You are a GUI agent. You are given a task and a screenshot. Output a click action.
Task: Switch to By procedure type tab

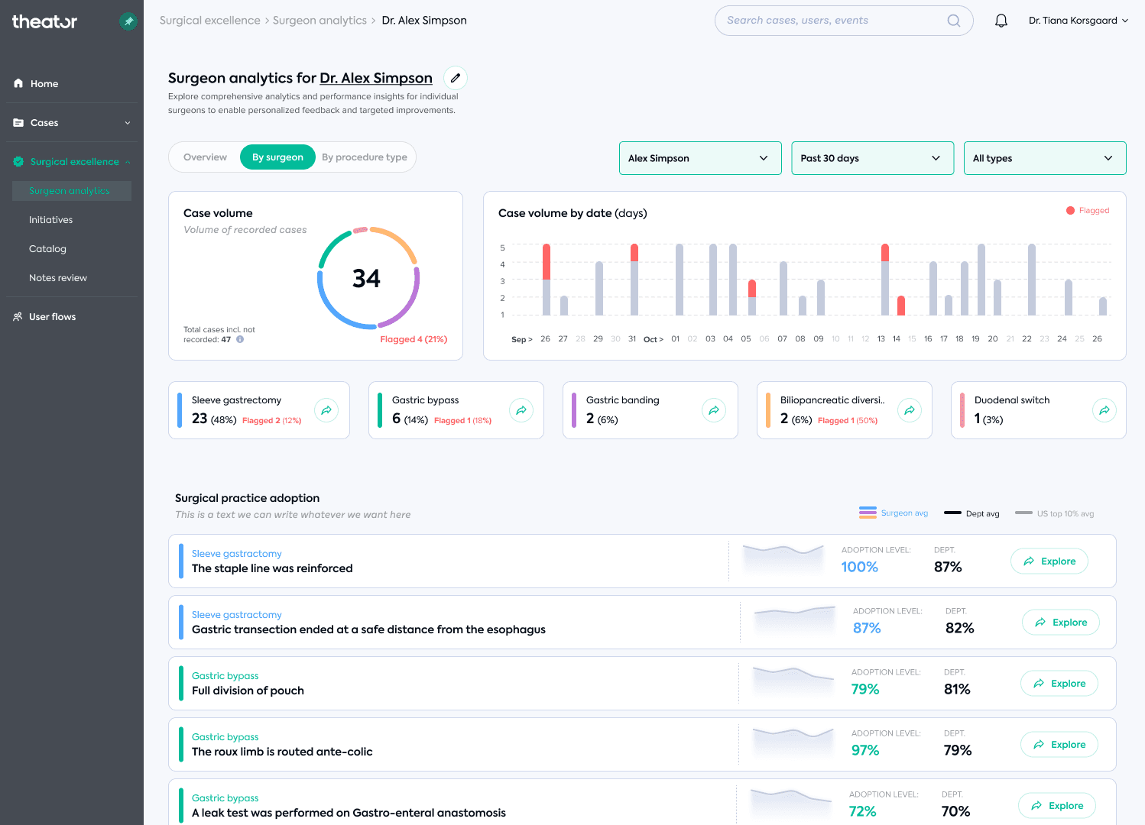(365, 157)
